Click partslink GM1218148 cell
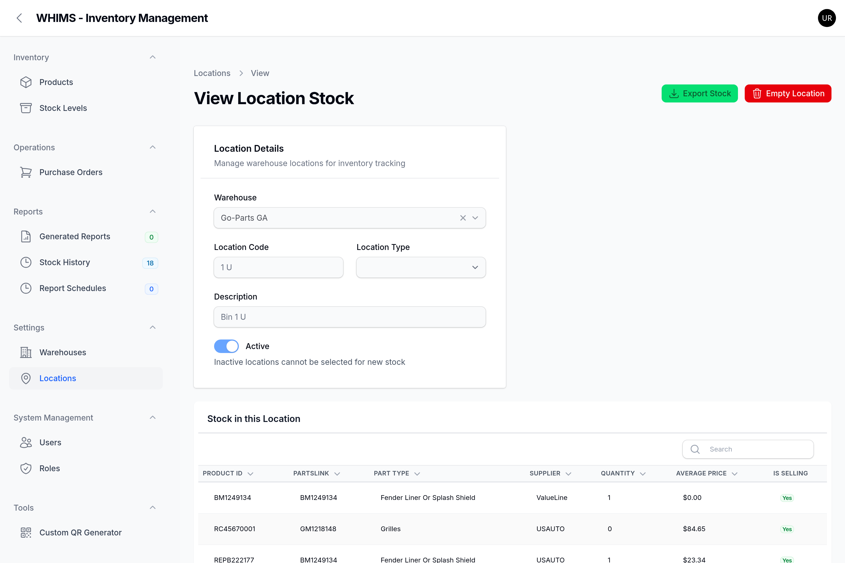The image size is (845, 563). (318, 529)
